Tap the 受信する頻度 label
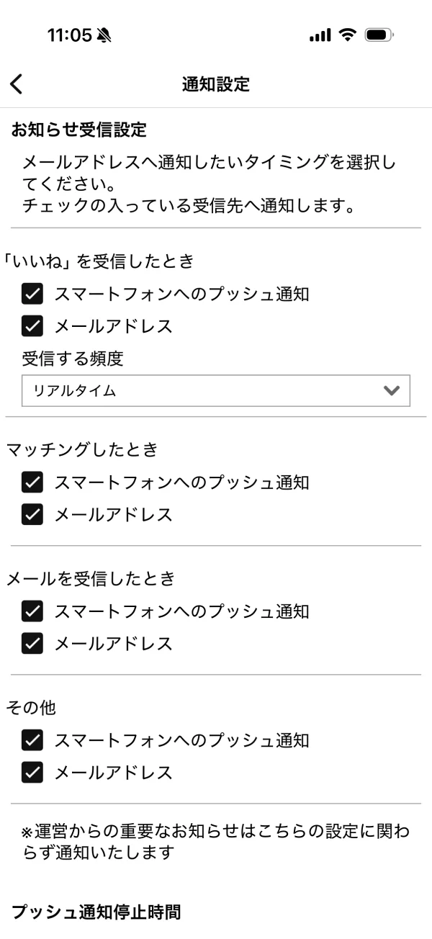432x939 pixels. point(68,359)
